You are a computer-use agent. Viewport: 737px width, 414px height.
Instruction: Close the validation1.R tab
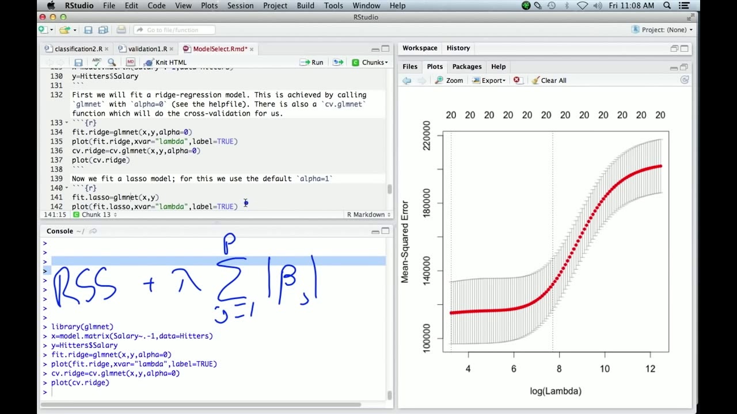171,49
